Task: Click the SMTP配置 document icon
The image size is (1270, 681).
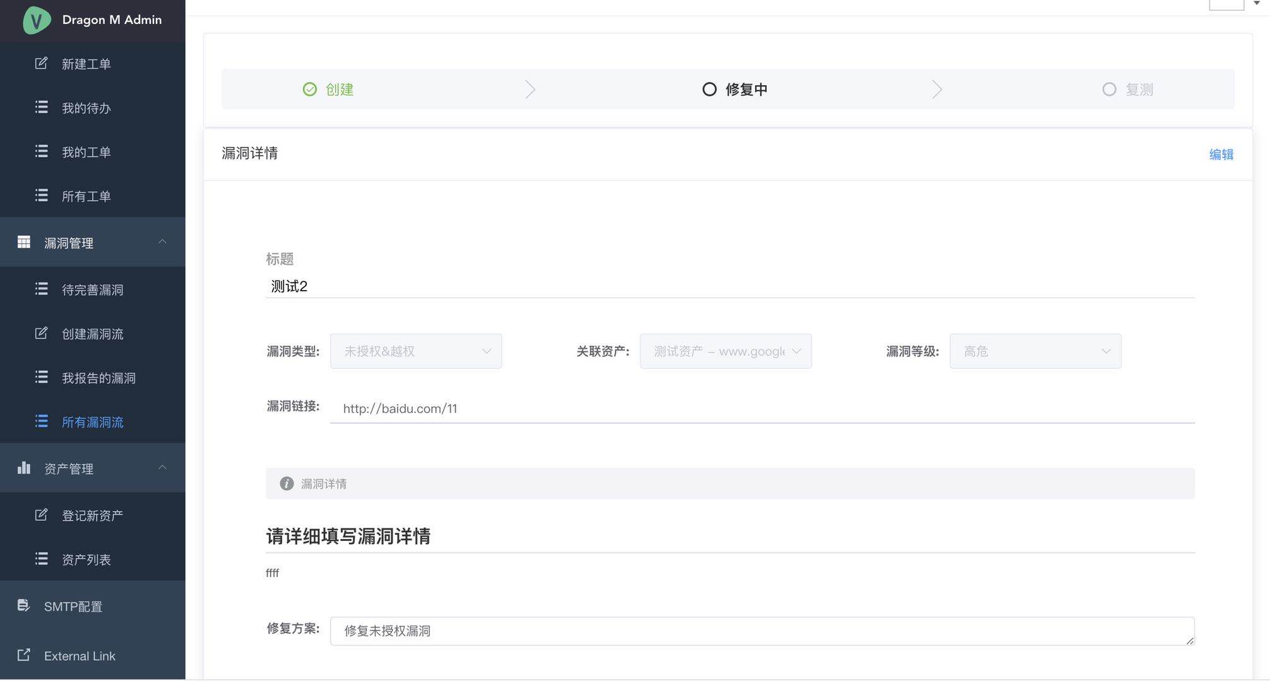Action: tap(23, 605)
